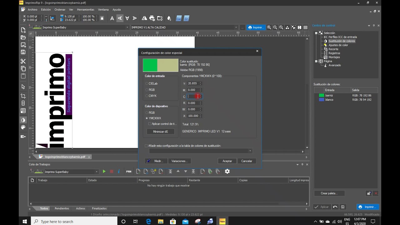Click the zoom in magnifier icon
400x225 pixels.
[269, 27]
